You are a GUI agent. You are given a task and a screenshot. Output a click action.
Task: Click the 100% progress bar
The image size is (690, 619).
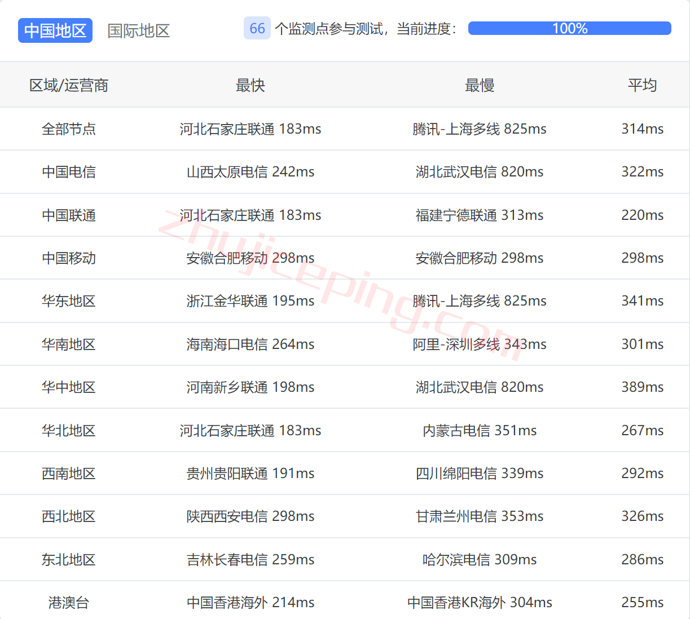coord(570,28)
